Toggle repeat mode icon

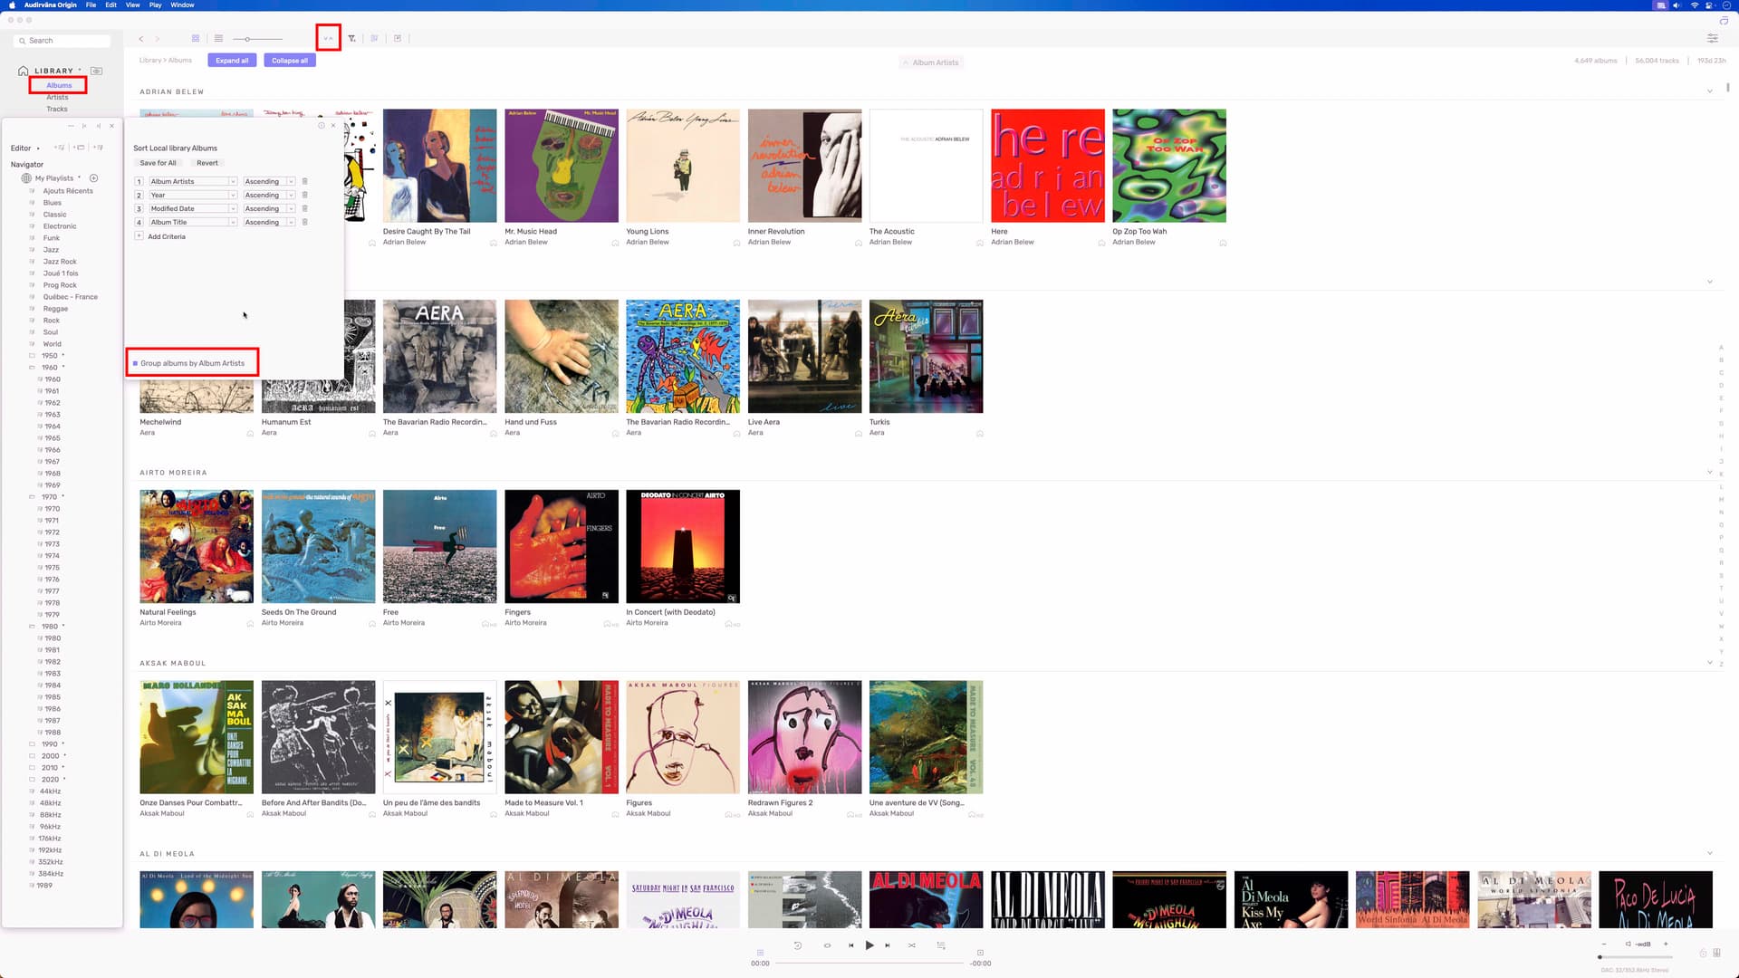pyautogui.click(x=827, y=945)
